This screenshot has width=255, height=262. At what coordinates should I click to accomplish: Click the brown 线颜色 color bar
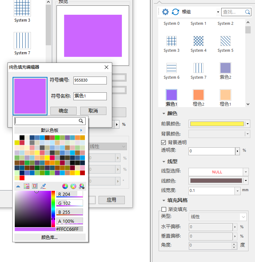216,181
